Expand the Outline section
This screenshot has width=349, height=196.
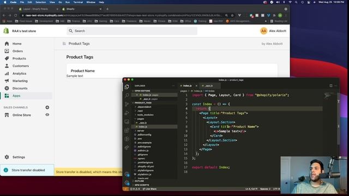pos(140,181)
